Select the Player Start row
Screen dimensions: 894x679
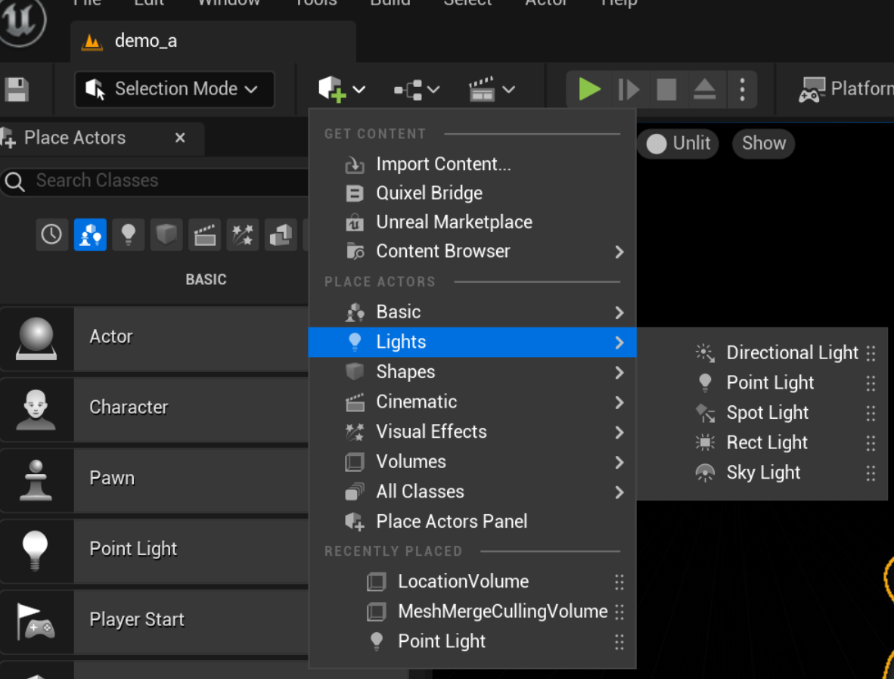(x=154, y=622)
